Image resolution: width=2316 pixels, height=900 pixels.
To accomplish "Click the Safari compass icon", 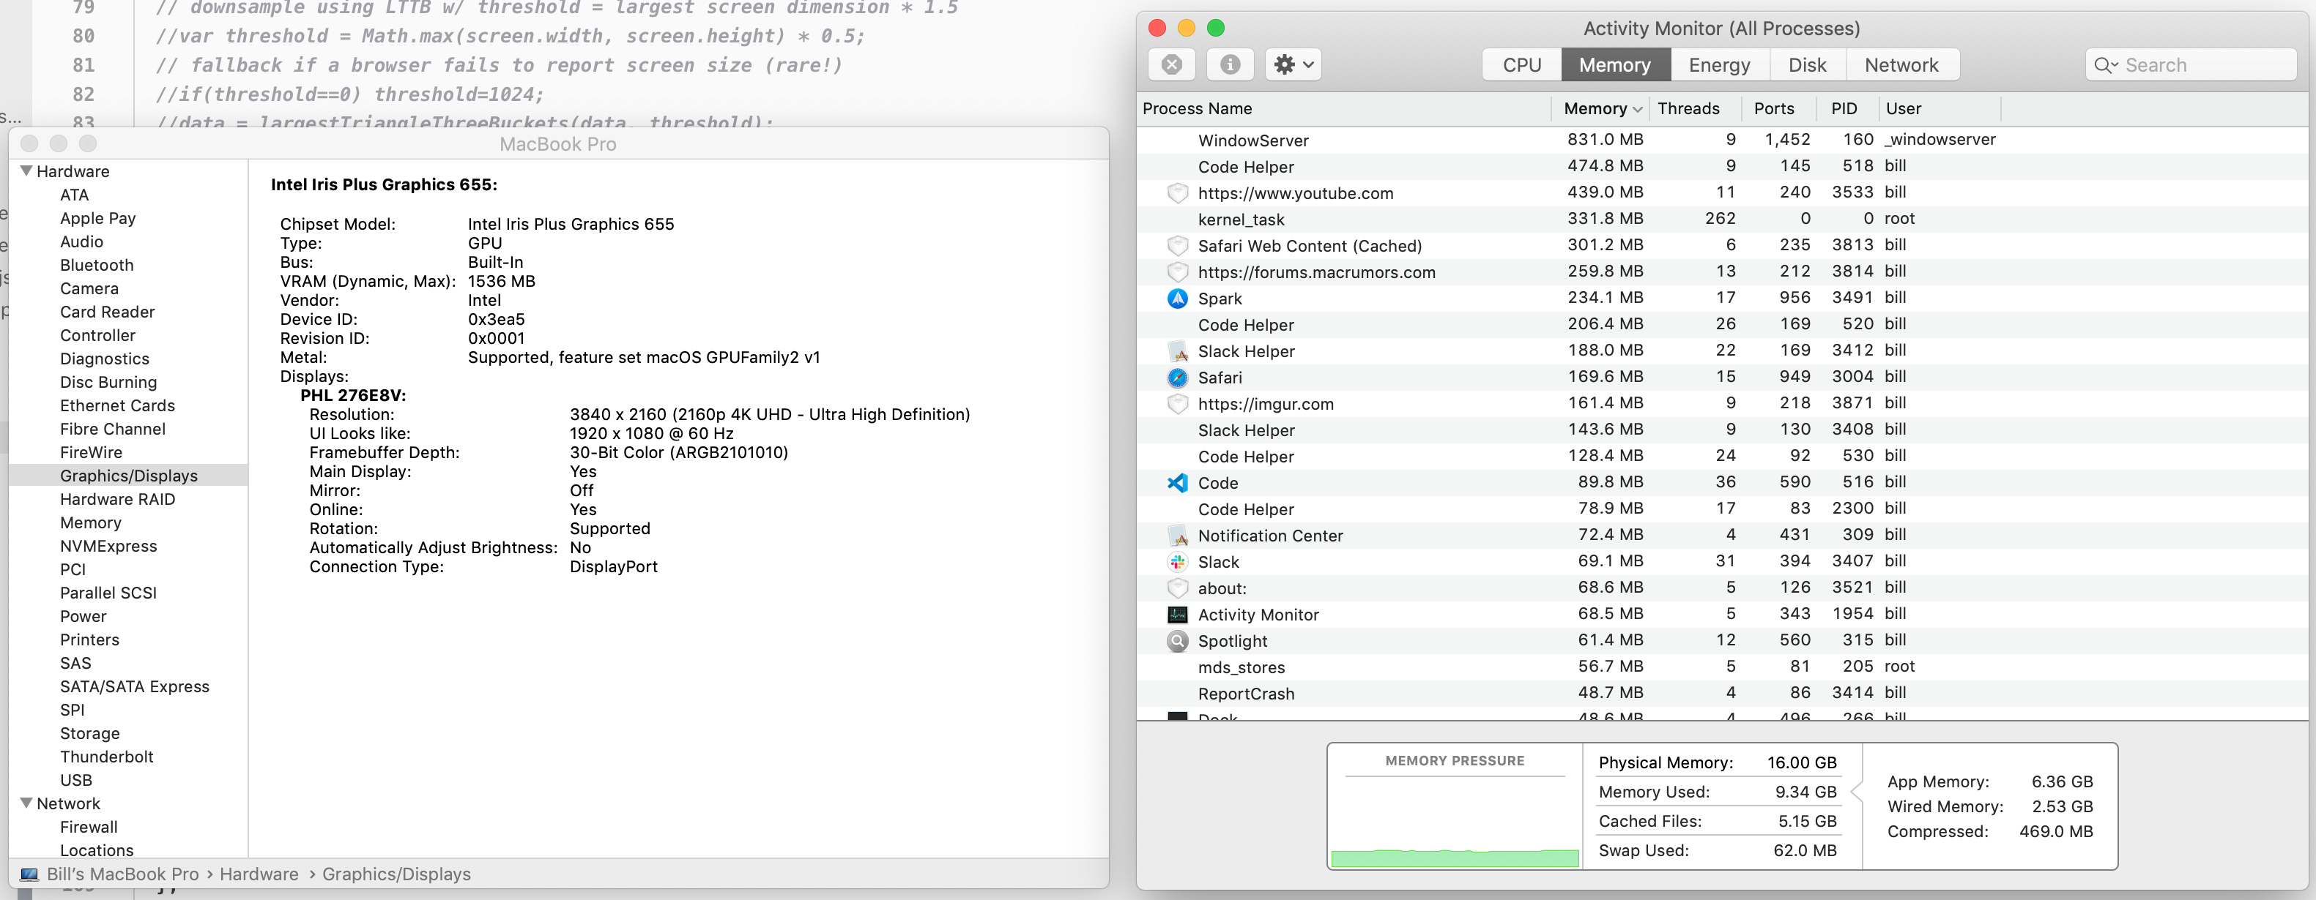I will tap(1177, 378).
